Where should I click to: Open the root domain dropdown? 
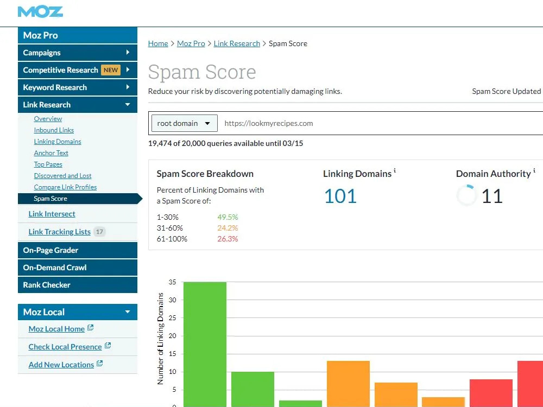pyautogui.click(x=185, y=123)
